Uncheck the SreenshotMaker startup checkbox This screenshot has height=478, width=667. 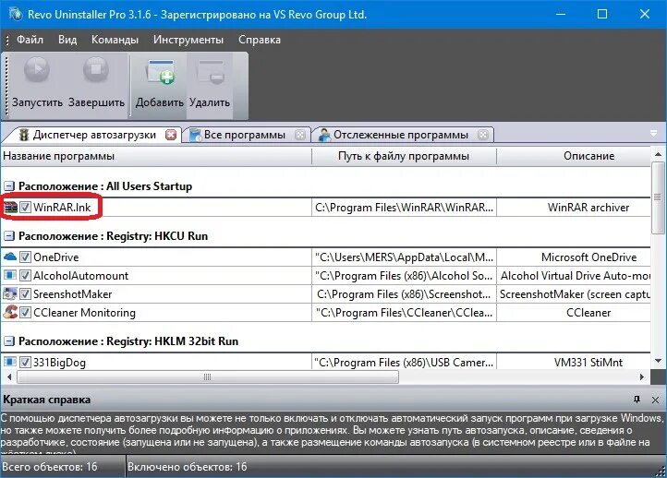25,294
